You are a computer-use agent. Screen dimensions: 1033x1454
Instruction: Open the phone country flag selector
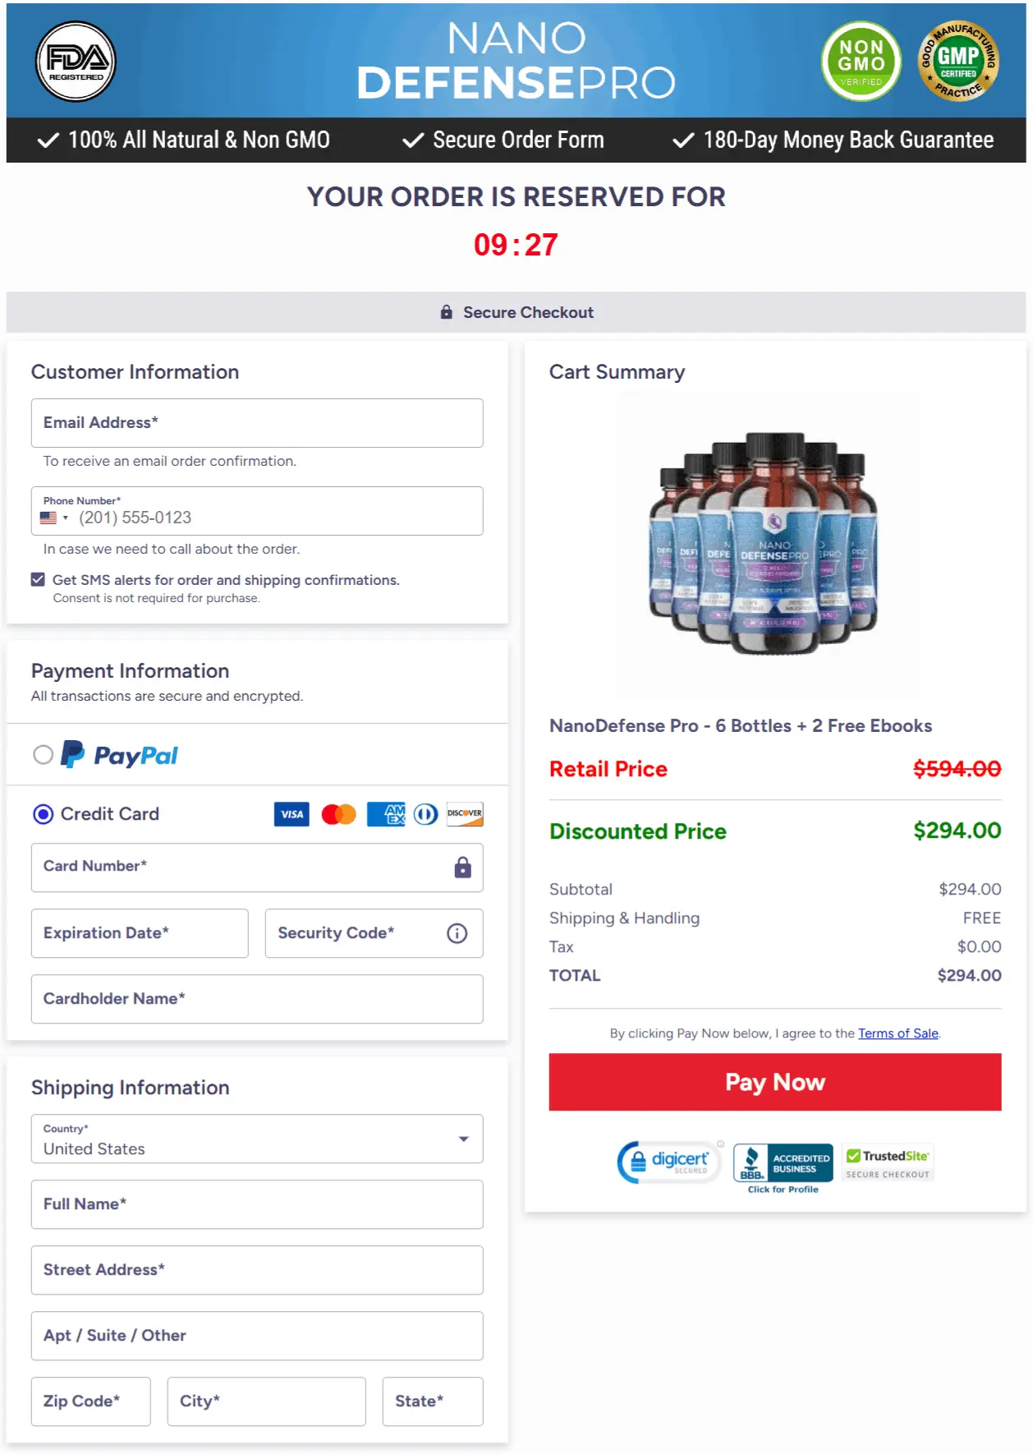[53, 518]
